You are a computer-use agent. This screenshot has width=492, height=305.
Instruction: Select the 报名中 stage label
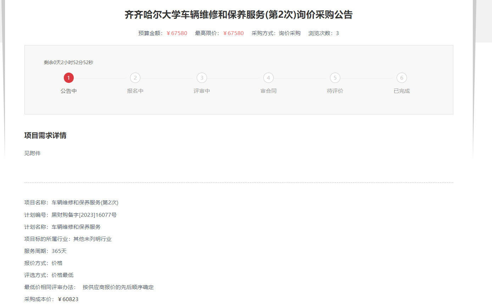coord(135,91)
